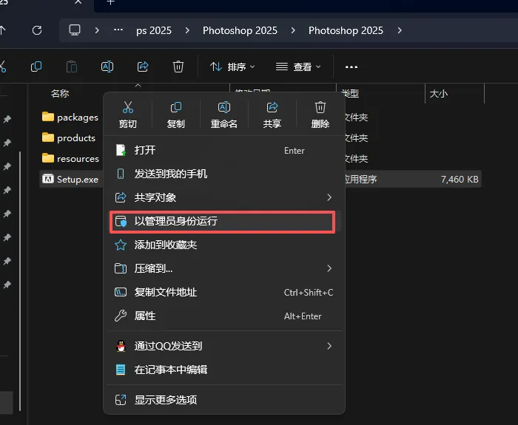Expand the 通过QQ发送到 submenu
This screenshot has height=425, width=518.
pos(224,346)
